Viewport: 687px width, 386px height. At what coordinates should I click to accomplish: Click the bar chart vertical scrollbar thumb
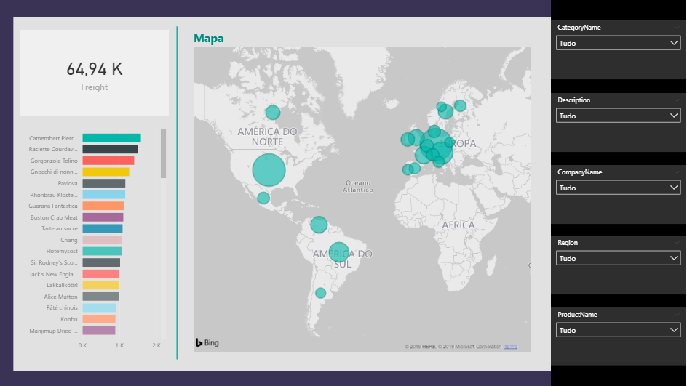click(163, 153)
